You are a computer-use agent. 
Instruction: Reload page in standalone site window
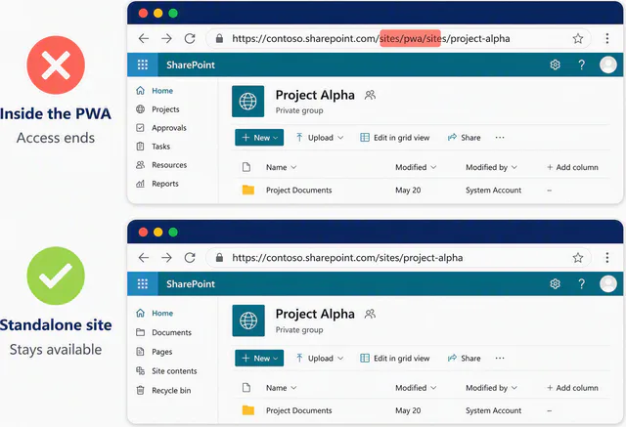pos(190,258)
